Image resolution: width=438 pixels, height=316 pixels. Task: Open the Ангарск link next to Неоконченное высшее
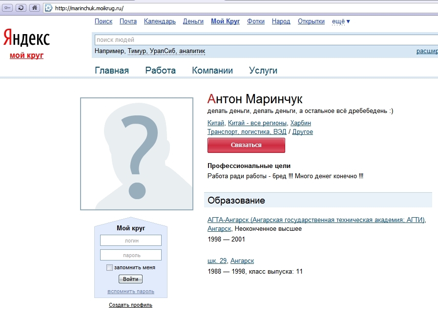pyautogui.click(x=219, y=229)
